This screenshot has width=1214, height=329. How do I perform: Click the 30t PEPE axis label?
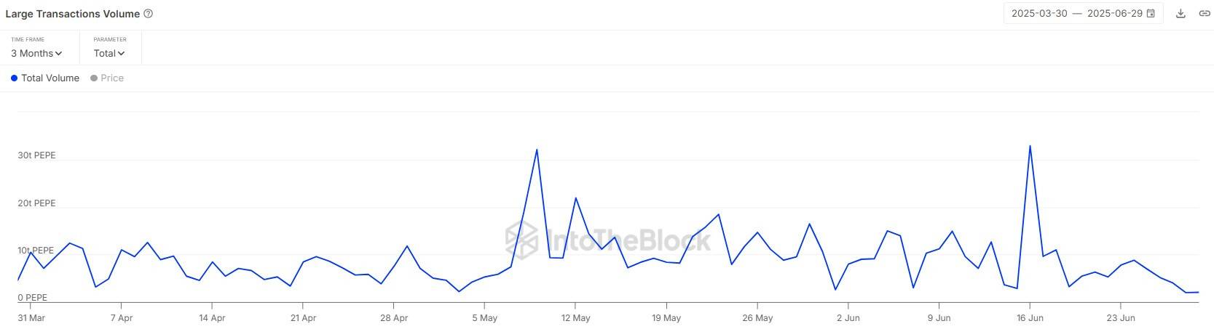point(36,155)
